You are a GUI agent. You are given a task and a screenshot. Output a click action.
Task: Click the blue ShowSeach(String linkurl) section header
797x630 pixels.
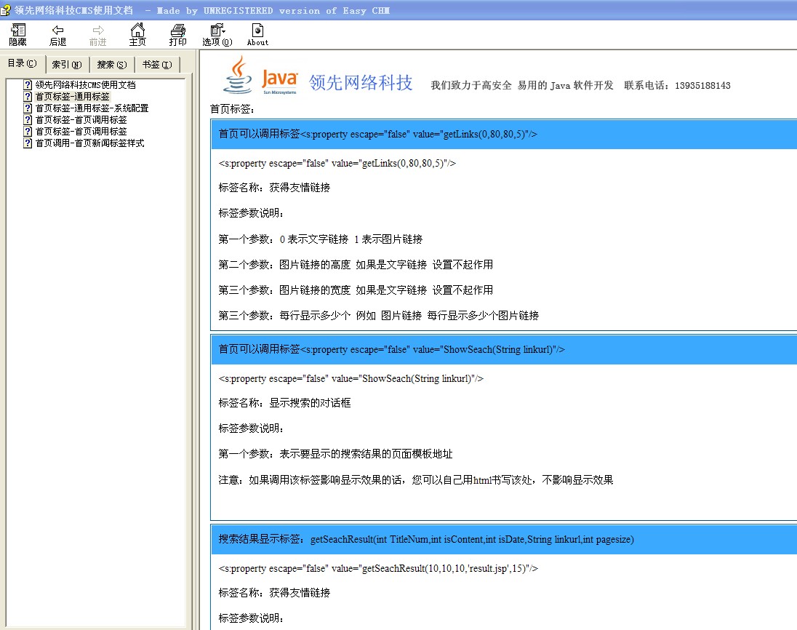tap(504, 349)
